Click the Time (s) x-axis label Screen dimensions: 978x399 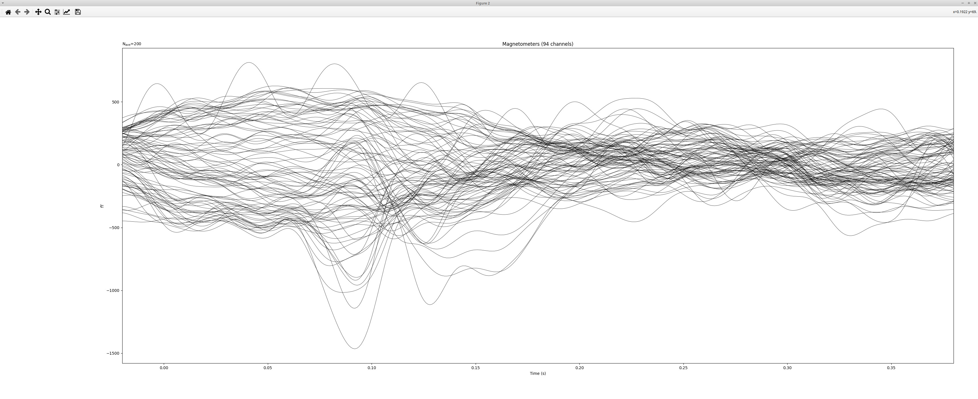(x=538, y=373)
